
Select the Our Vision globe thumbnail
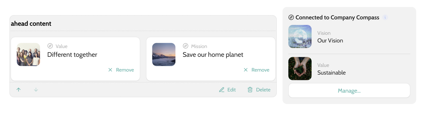click(x=300, y=37)
